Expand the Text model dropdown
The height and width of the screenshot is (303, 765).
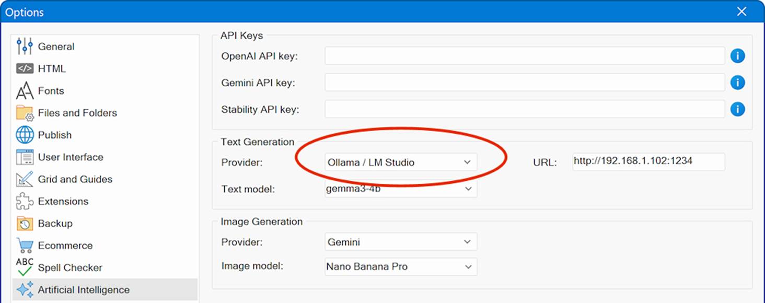click(x=400, y=189)
